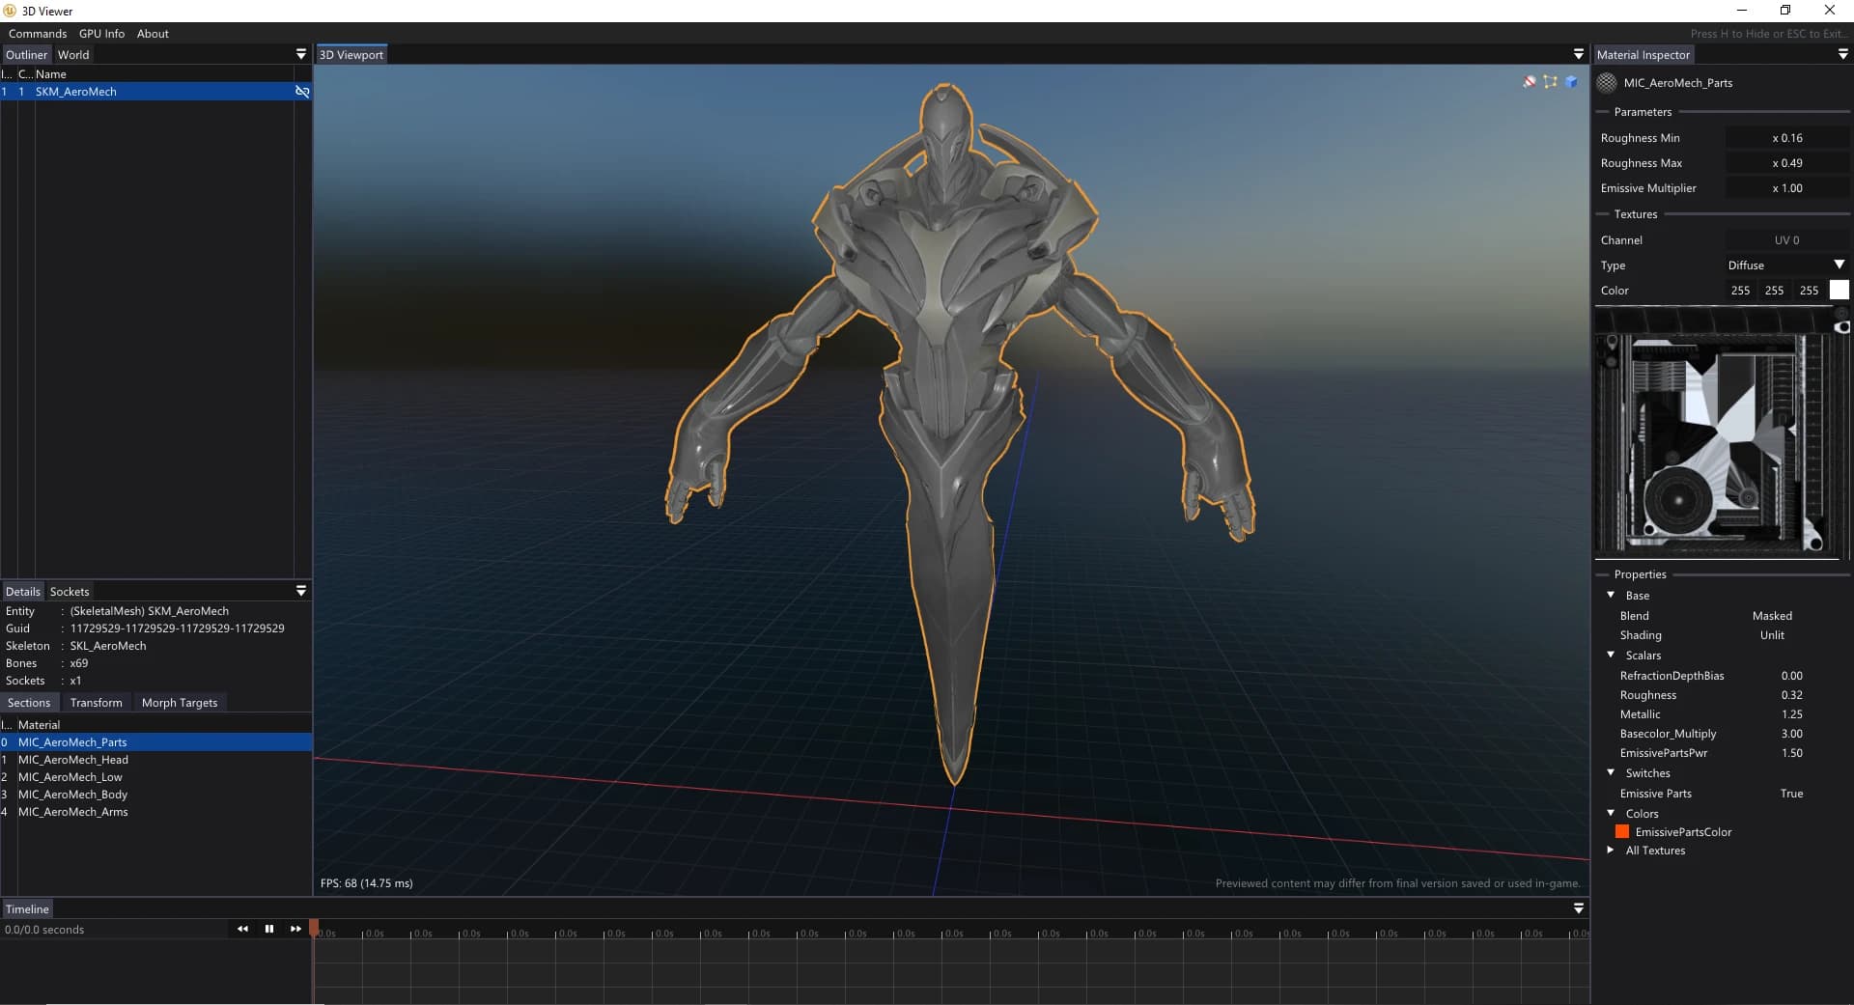
Task: Click the orange timeline playhead marker
Action: click(x=314, y=928)
